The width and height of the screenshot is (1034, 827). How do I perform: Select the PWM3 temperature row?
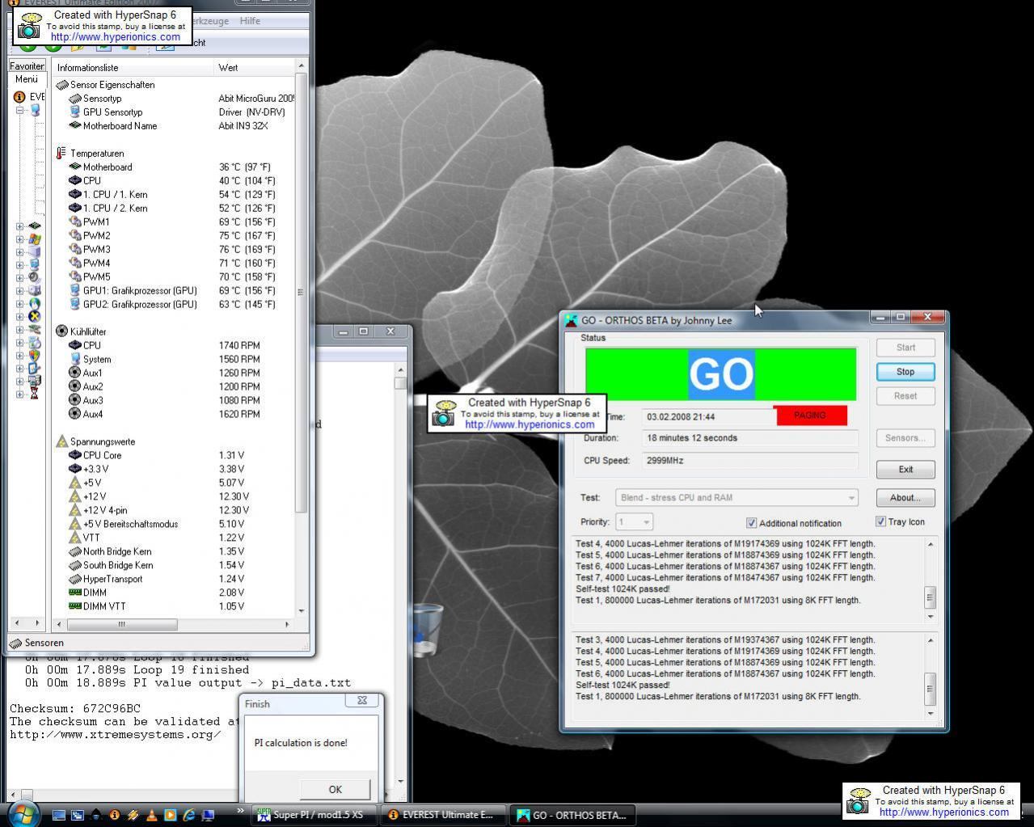(x=174, y=249)
